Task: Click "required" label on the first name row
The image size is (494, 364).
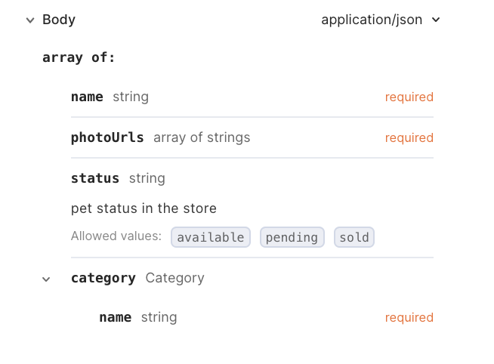Action: pyautogui.click(x=409, y=97)
